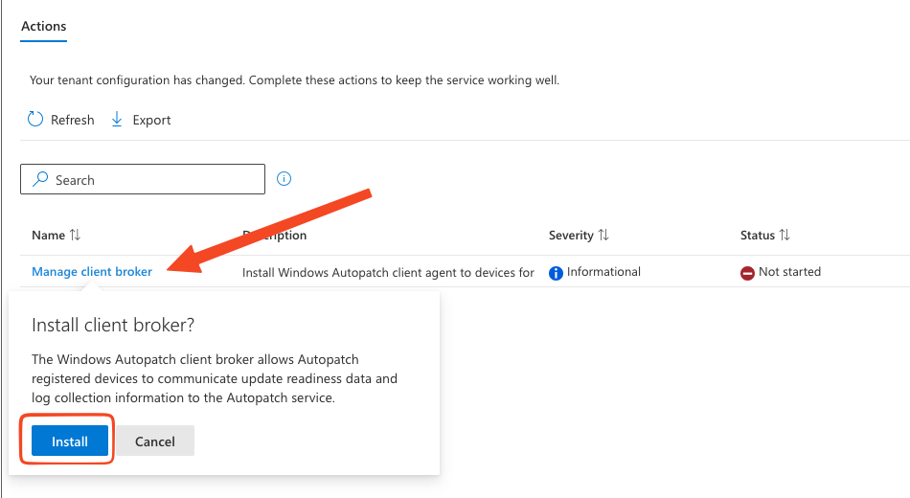Focus the Search text field
Screen dimensions: 910x498
[x=153, y=180]
